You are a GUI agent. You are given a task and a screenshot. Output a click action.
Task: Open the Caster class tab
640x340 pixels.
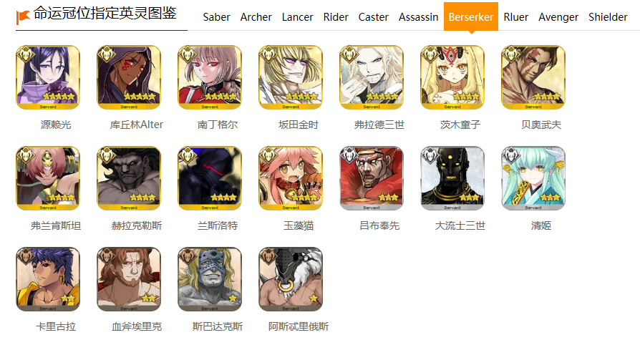point(374,17)
